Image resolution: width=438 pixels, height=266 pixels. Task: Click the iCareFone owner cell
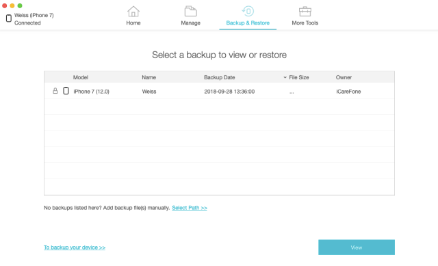tap(348, 92)
